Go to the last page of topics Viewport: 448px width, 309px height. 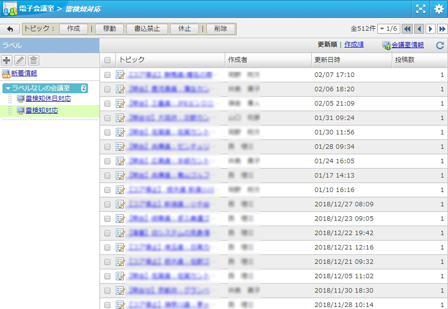coord(442,29)
